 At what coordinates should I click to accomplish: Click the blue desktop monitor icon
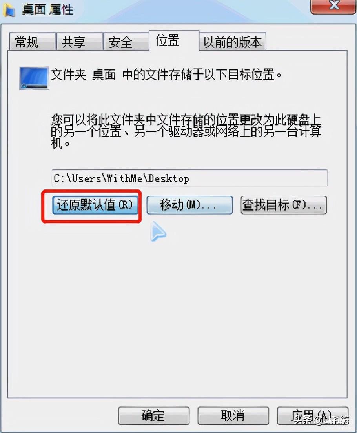34,78
